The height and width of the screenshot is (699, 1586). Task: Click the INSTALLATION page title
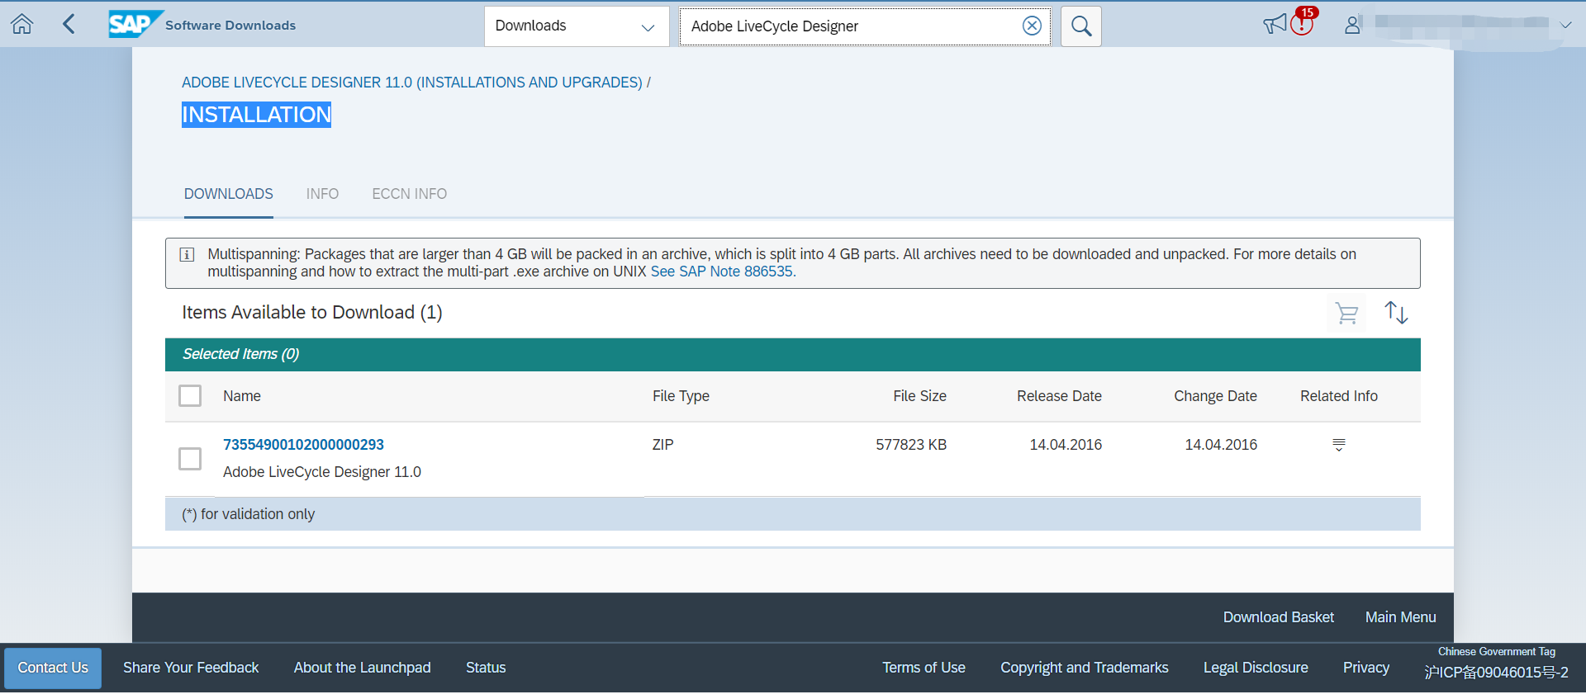256,115
